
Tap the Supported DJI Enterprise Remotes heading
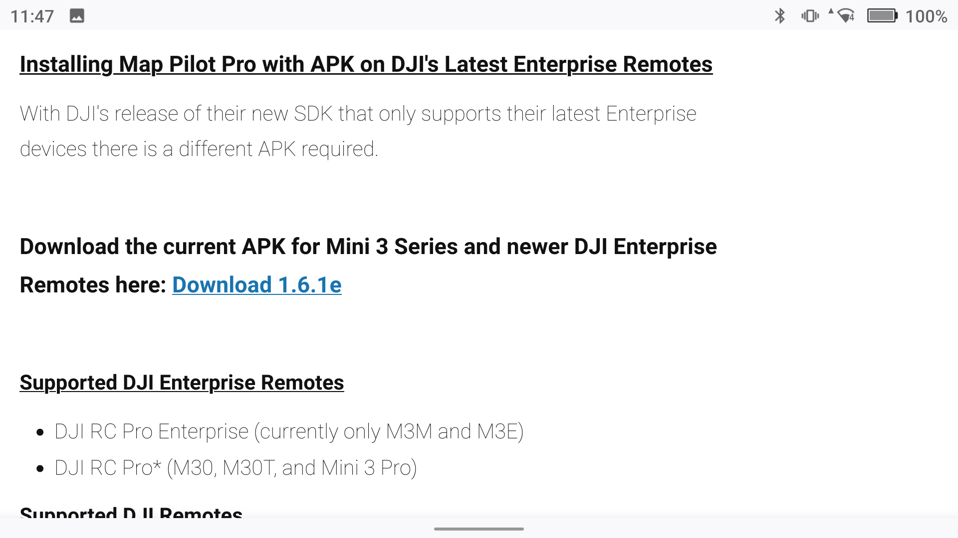182,383
